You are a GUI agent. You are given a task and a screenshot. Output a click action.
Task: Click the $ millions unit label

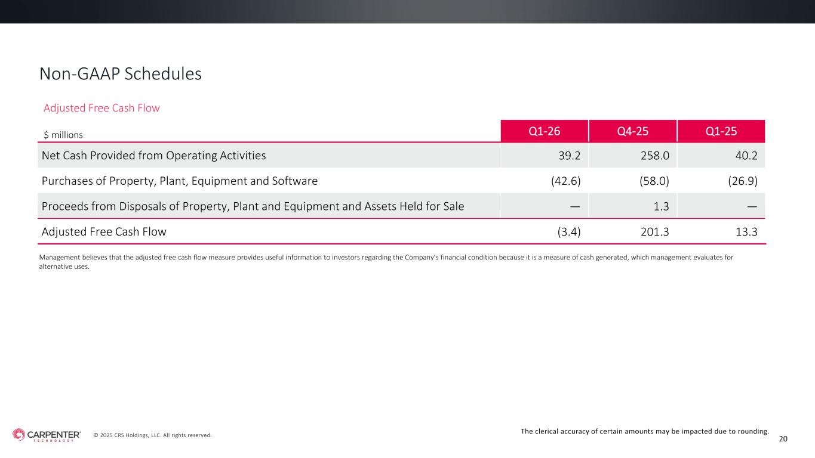(x=63, y=135)
